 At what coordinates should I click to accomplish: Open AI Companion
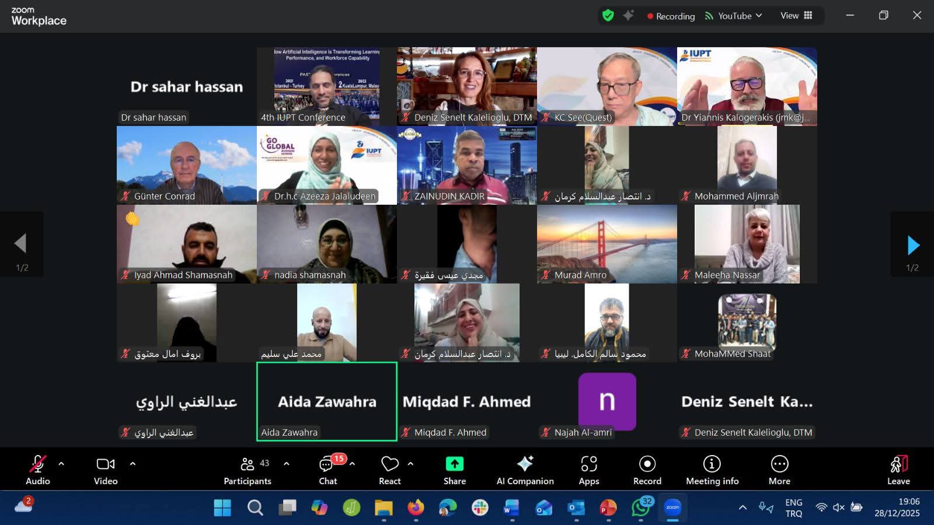point(525,471)
